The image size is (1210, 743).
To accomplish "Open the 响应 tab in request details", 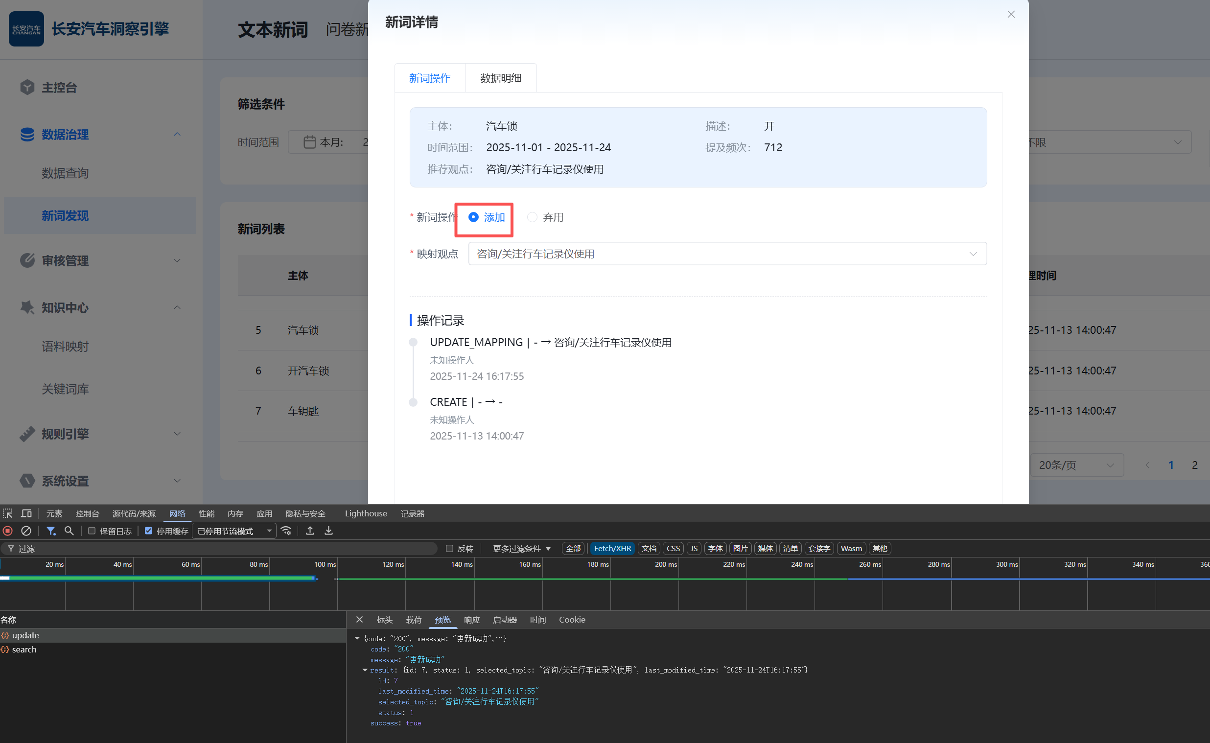I will coord(472,620).
